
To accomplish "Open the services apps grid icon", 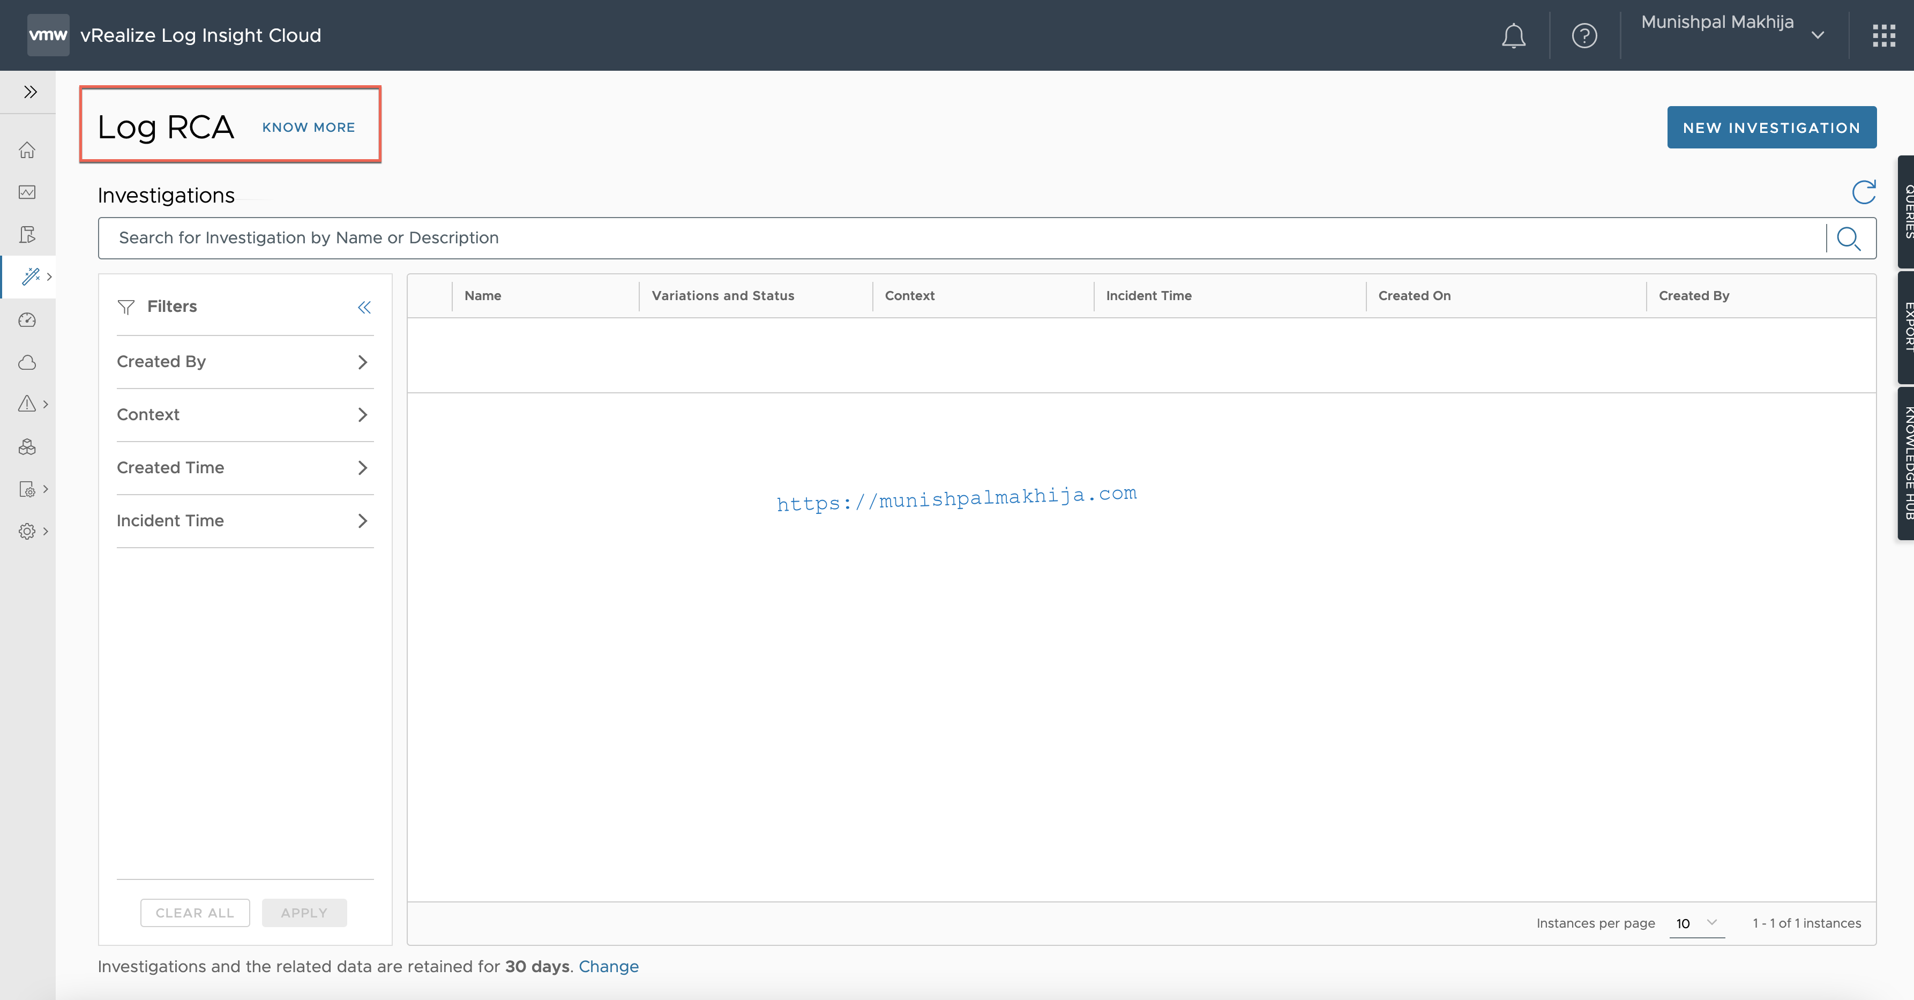I will [x=1883, y=36].
